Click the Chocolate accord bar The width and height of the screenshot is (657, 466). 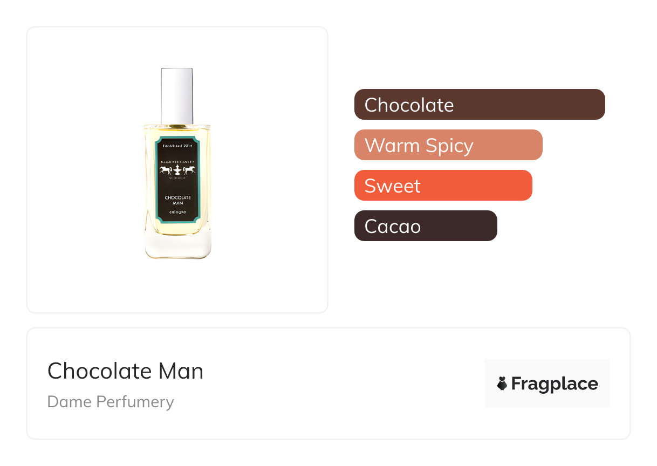pos(479,105)
